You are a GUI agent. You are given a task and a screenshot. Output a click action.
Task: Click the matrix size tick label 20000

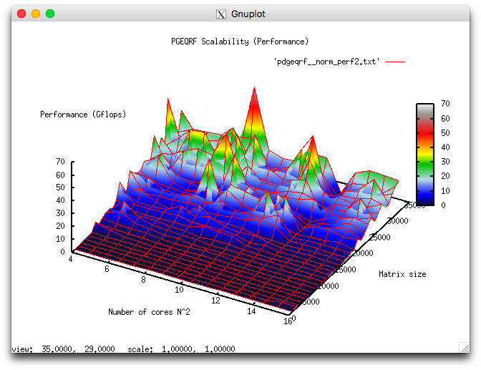(x=363, y=253)
